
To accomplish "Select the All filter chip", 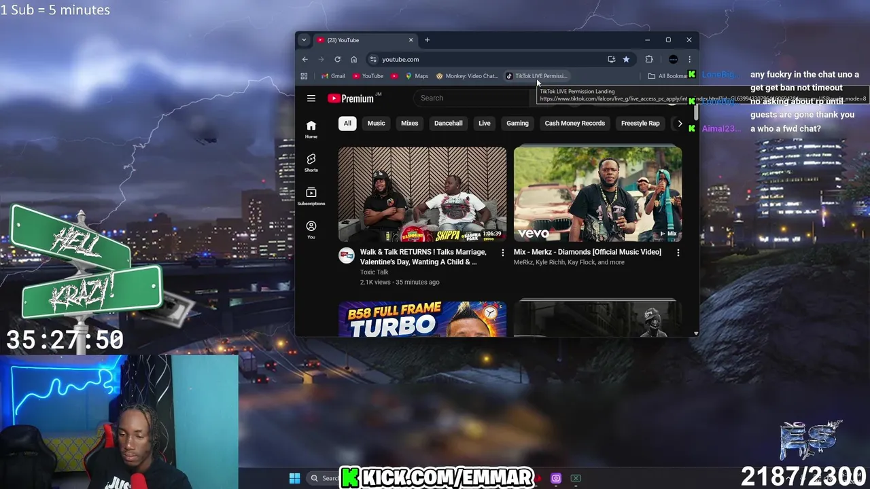I will [347, 124].
